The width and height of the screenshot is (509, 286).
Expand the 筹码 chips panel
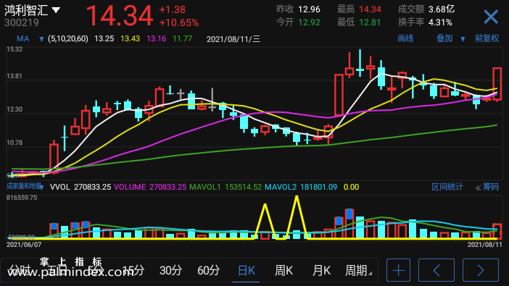click(x=487, y=187)
